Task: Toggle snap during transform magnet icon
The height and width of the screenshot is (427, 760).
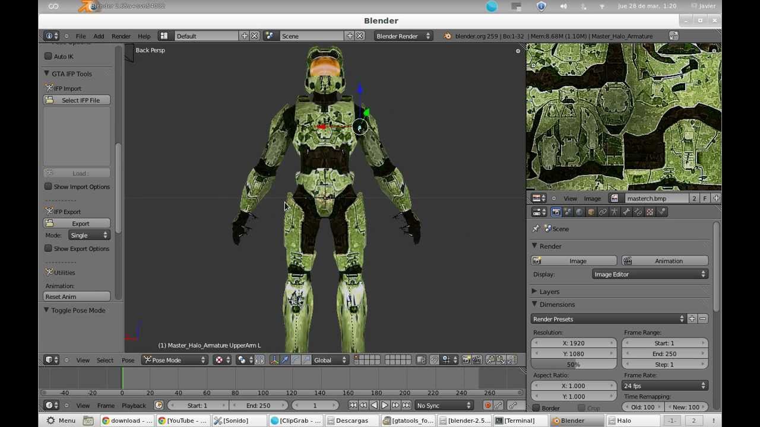Action: click(x=435, y=360)
